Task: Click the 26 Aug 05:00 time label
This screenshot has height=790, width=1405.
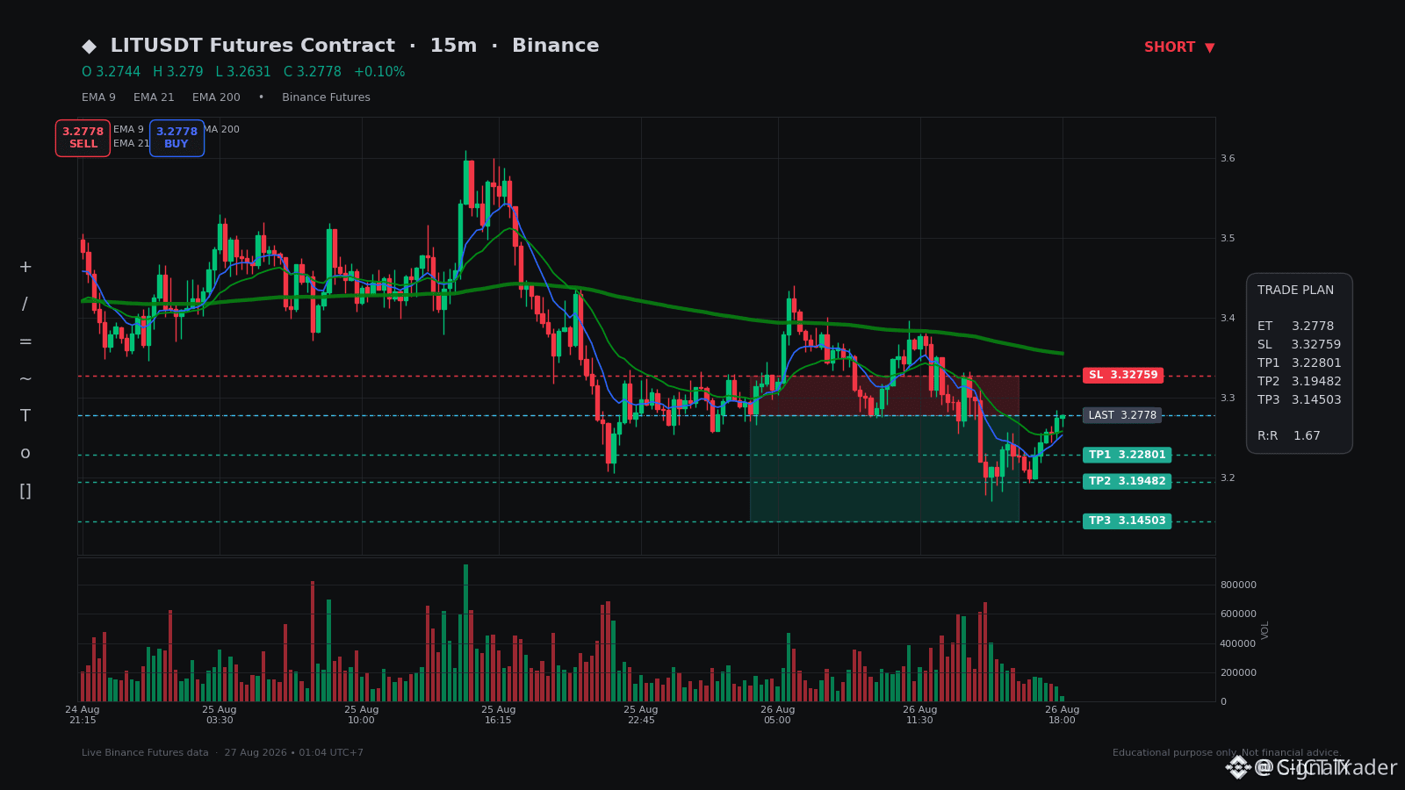Action: [x=777, y=715]
